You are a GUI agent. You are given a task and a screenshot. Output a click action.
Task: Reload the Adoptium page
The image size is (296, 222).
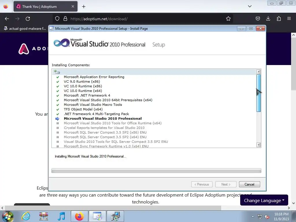click(28, 19)
